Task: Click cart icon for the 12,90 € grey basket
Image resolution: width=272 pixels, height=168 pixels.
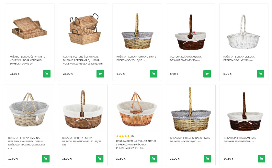Action: pyautogui.click(x=207, y=159)
